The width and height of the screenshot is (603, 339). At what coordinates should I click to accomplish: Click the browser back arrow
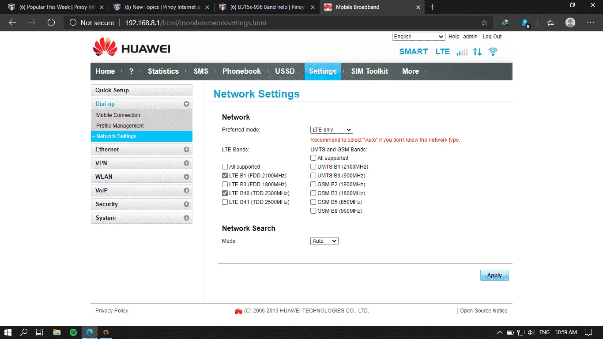click(x=12, y=23)
